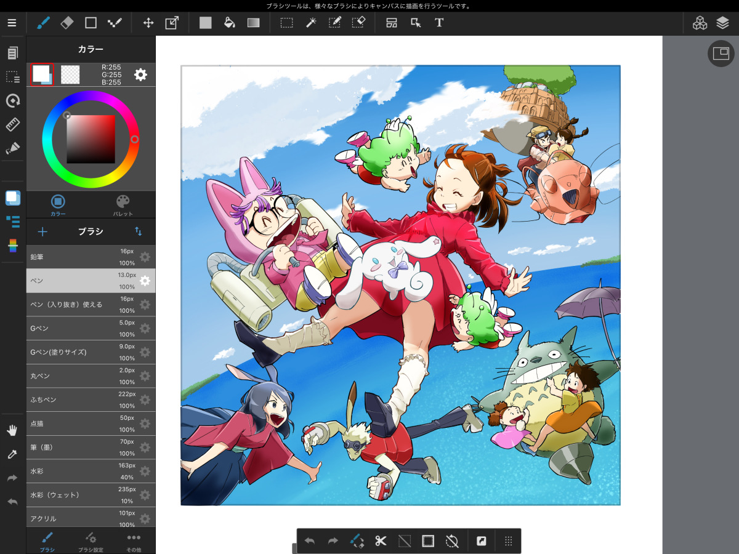Switch to the パレット tab

[123, 205]
